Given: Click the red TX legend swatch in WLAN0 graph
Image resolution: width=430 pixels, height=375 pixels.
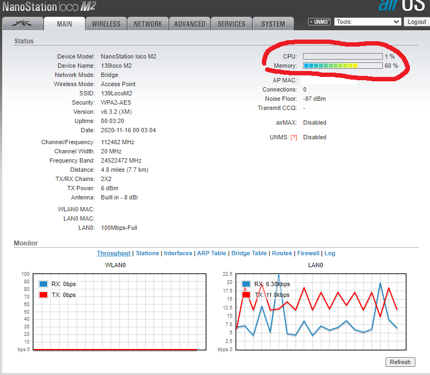Looking at the screenshot, I should click(x=43, y=295).
